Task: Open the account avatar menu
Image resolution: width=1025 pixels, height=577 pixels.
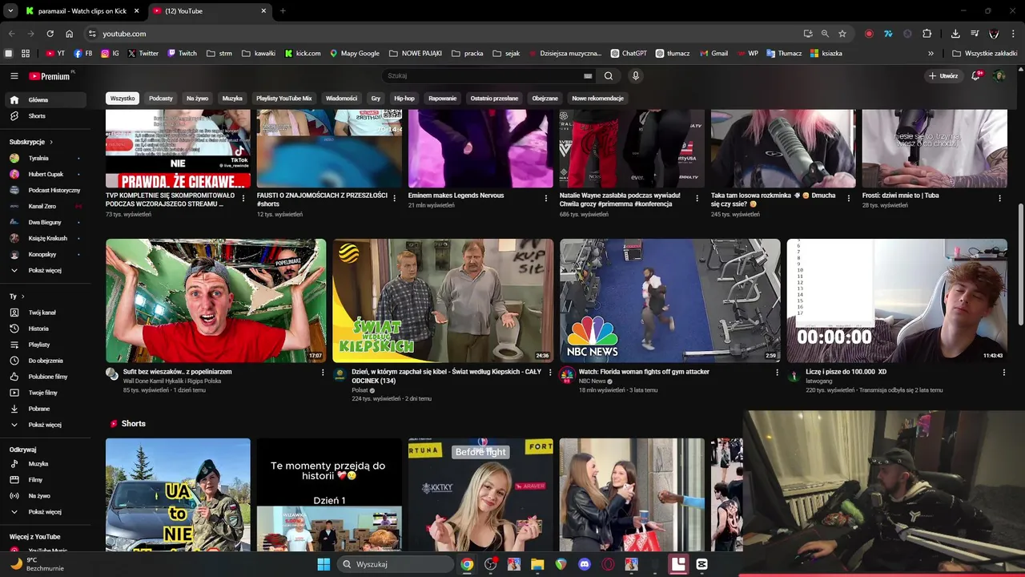Action: (999, 76)
